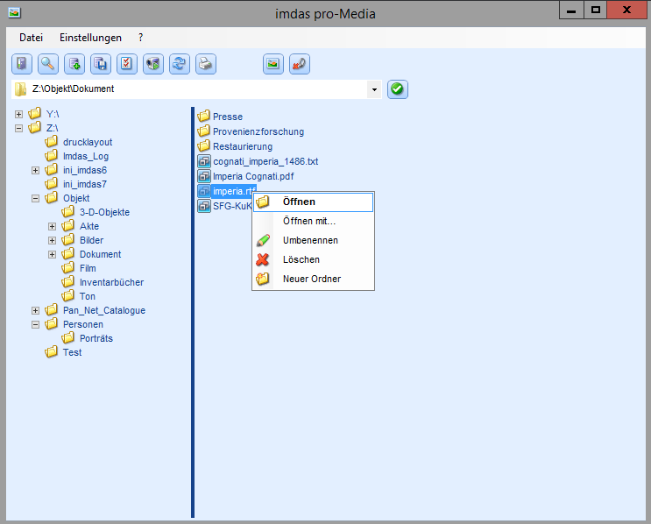Expand the Y:\ drive node
Viewport: 651px width, 524px height.
(18, 114)
